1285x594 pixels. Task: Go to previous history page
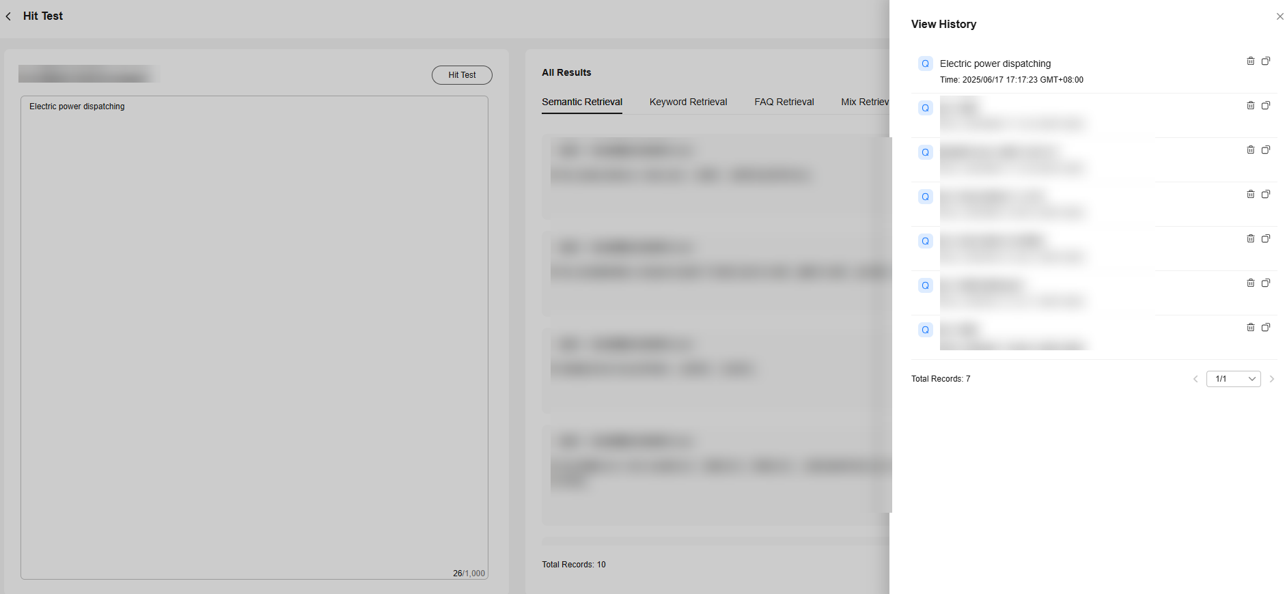(1196, 379)
